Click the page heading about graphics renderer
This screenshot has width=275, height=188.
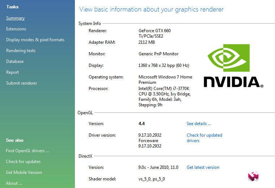(x=151, y=9)
